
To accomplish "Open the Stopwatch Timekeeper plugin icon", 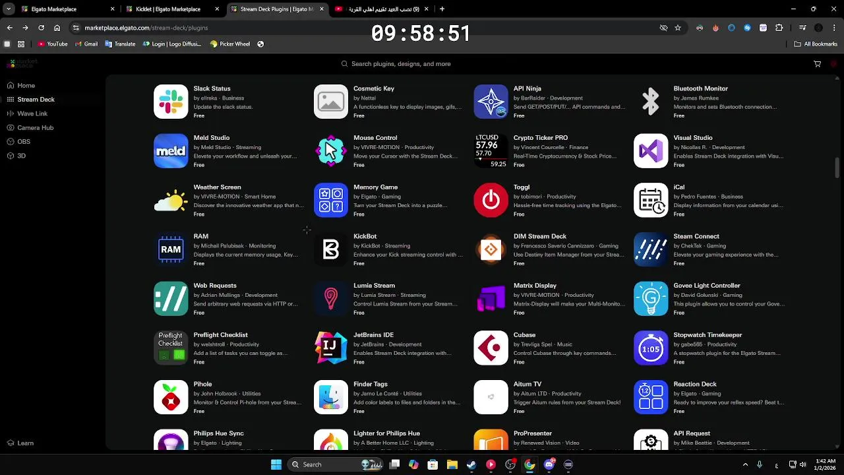I will [x=651, y=348].
